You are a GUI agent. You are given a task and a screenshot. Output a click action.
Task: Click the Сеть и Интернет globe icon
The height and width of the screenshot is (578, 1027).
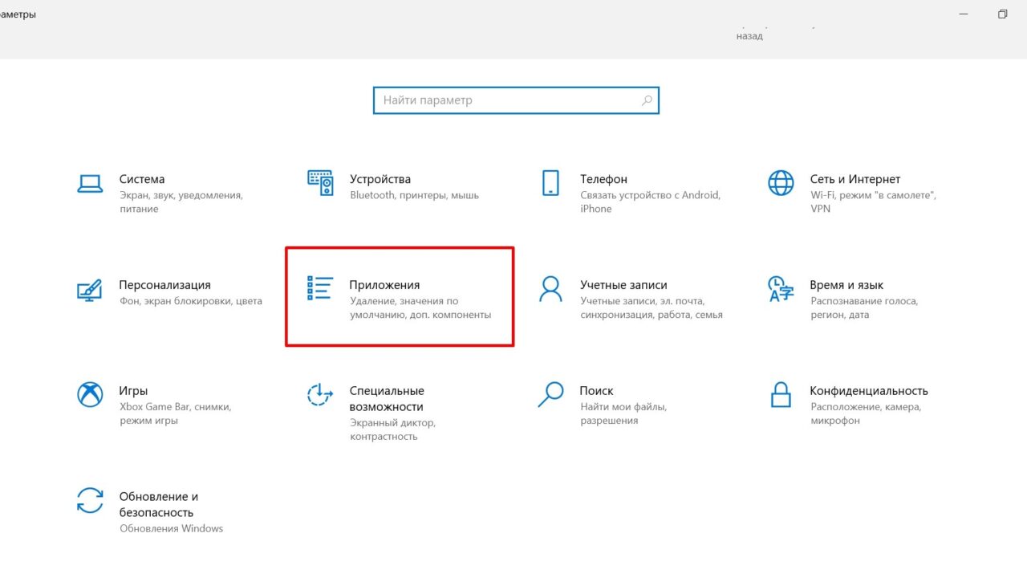(781, 183)
